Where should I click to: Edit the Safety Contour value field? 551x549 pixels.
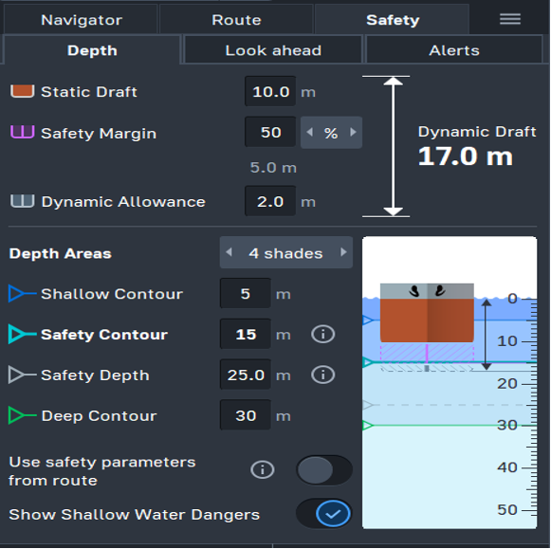click(246, 334)
